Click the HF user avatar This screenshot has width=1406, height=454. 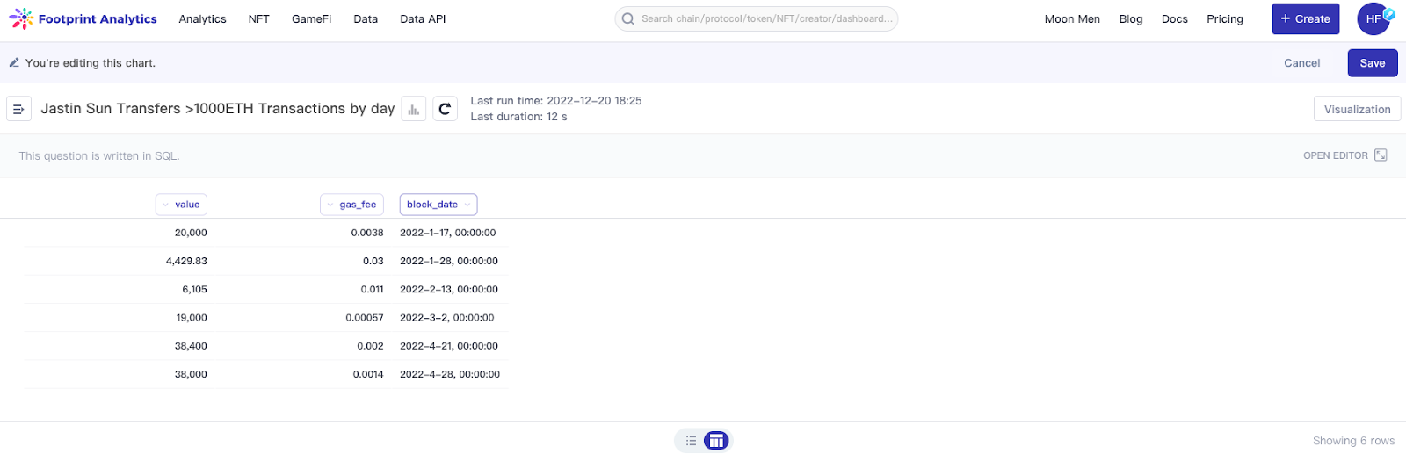pyautogui.click(x=1373, y=19)
